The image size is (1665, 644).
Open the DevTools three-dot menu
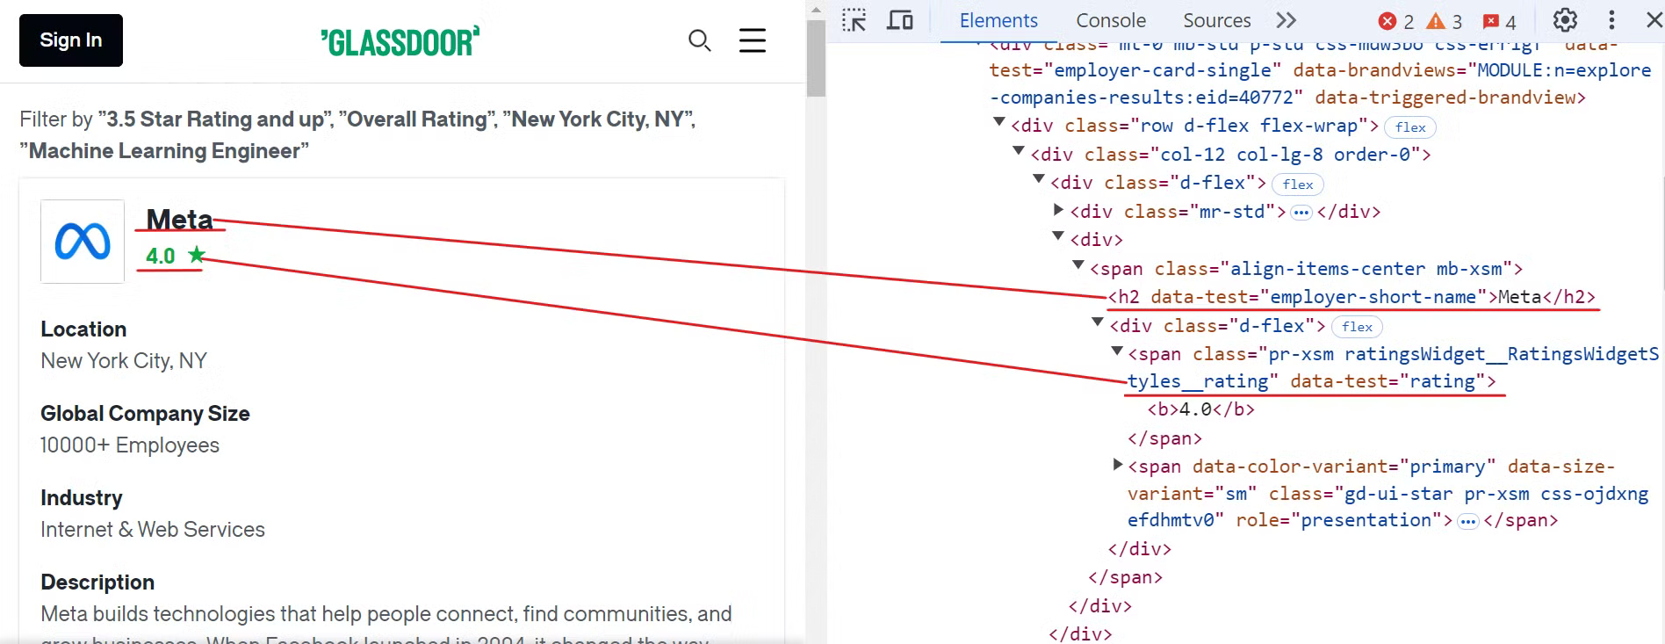pyautogui.click(x=1611, y=20)
